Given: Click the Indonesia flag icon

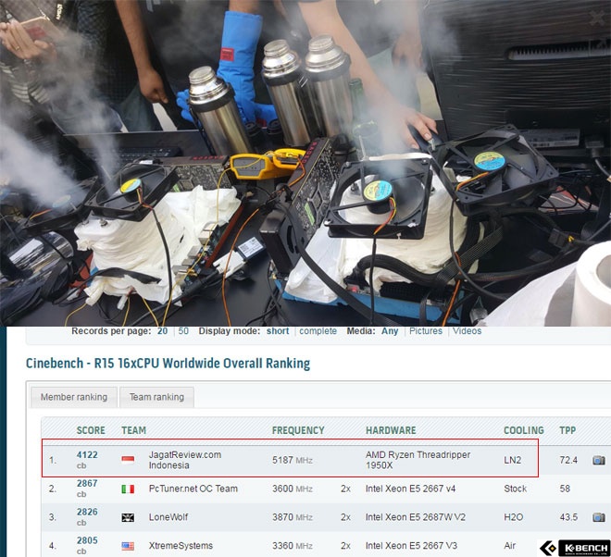Looking at the screenshot, I should pos(128,460).
